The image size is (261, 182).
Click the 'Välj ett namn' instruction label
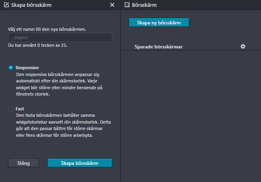(47, 29)
